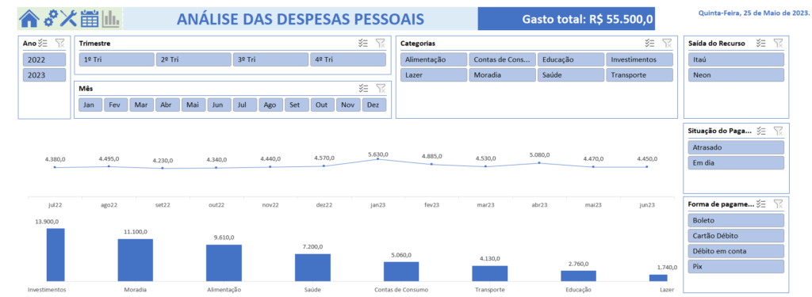Viewport: 812px width, 297px height.
Task: Clear filter on the Categorias slicer
Action: click(667, 44)
